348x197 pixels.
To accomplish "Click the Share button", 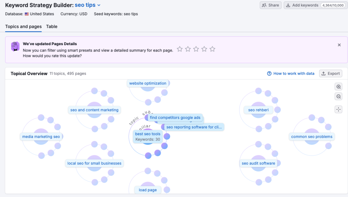I will pyautogui.click(x=271, y=5).
